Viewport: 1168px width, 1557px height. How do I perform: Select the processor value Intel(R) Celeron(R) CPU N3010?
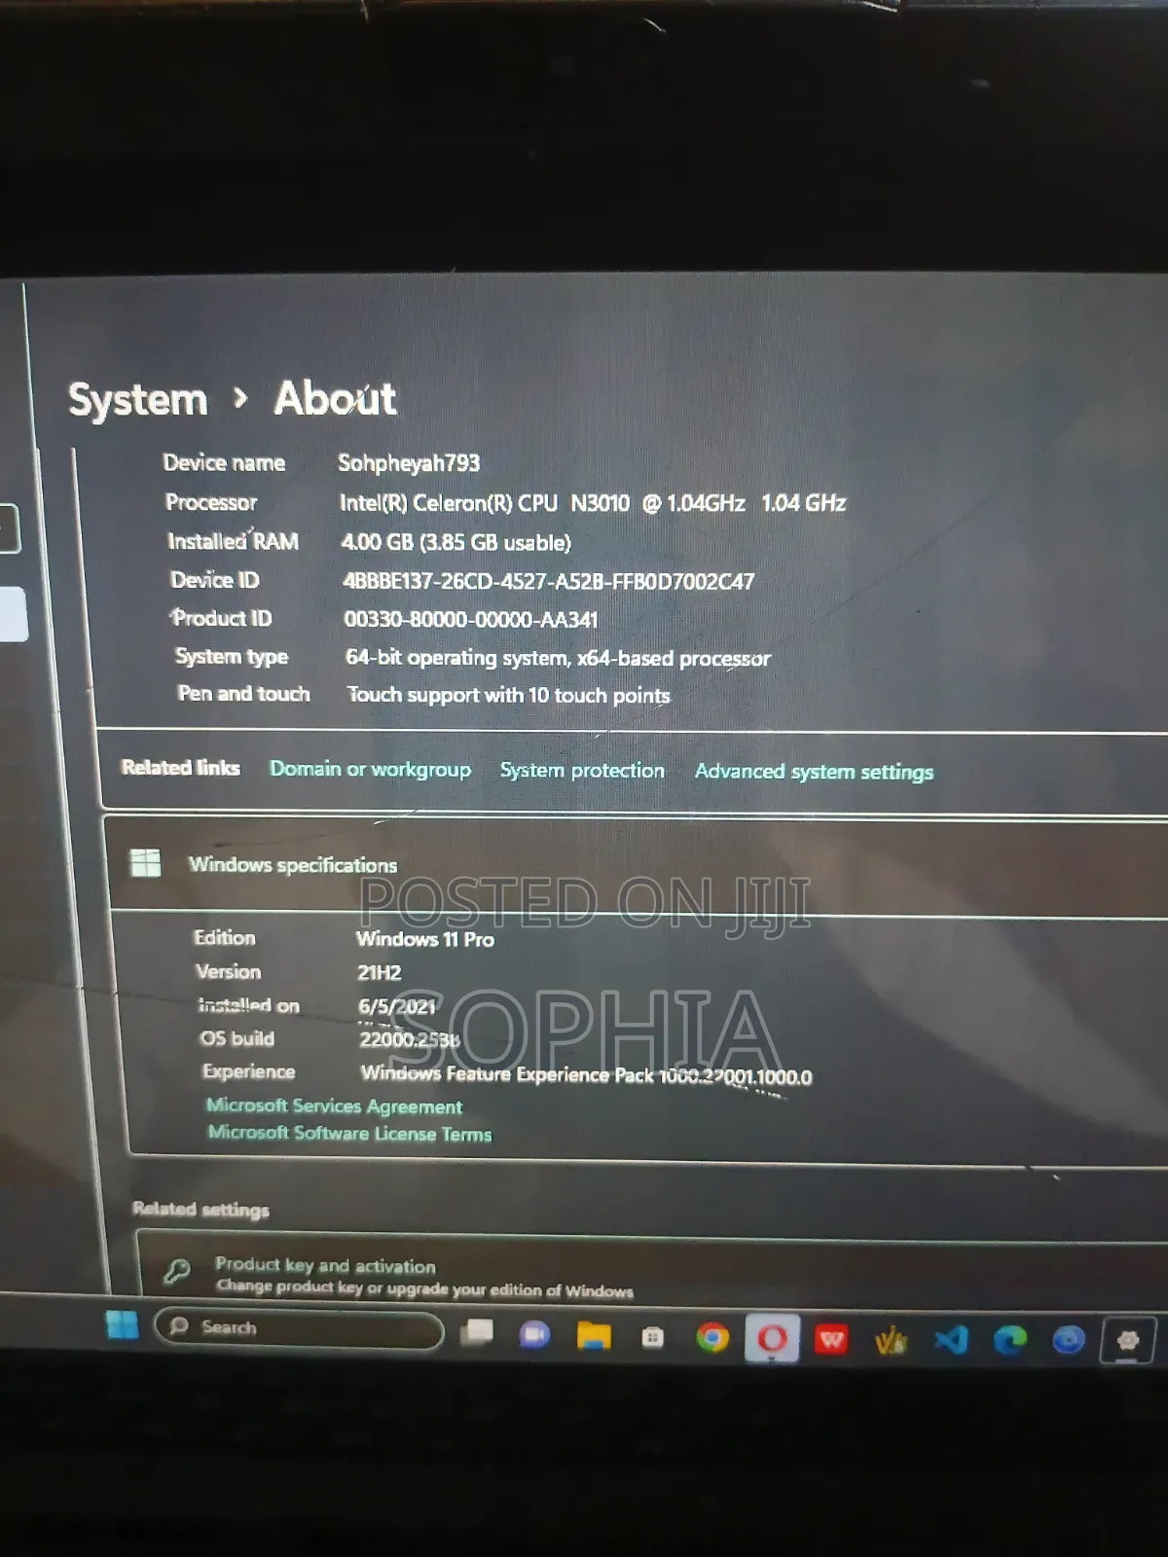click(485, 503)
